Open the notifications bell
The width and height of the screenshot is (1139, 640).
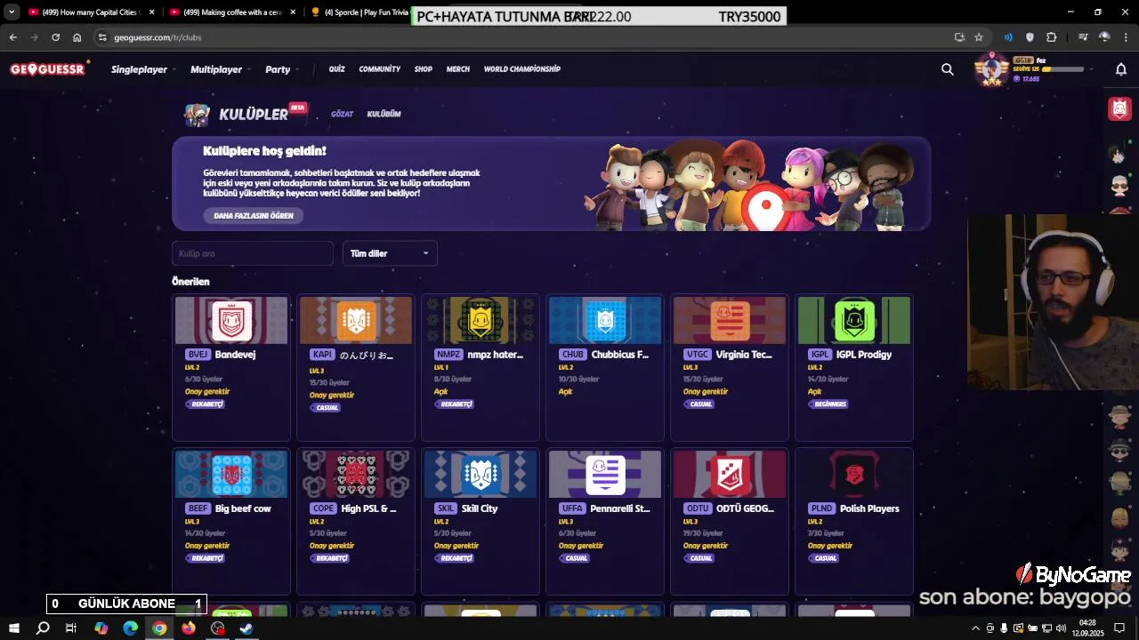coord(1121,69)
